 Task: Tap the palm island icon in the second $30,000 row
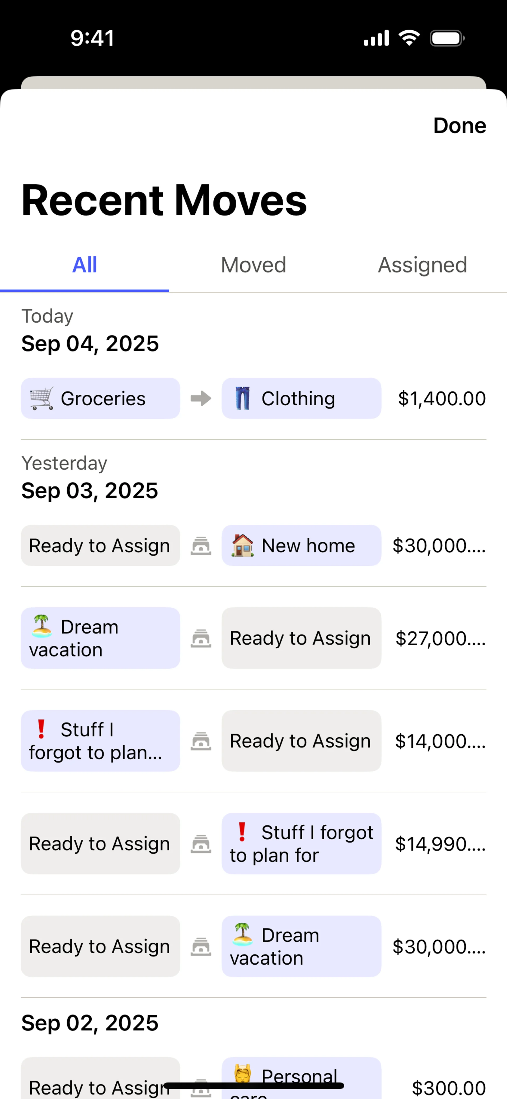242,934
